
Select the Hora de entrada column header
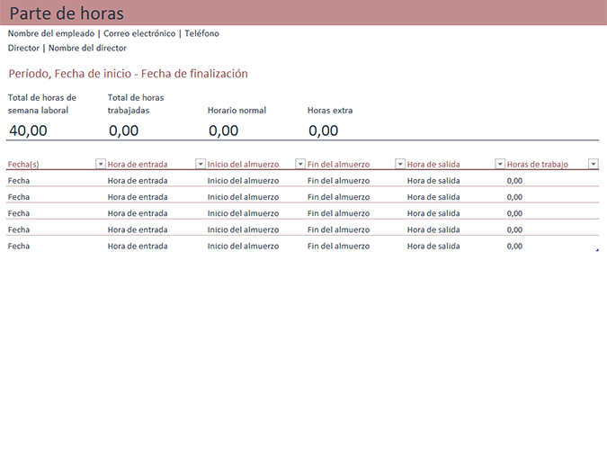[138, 165]
